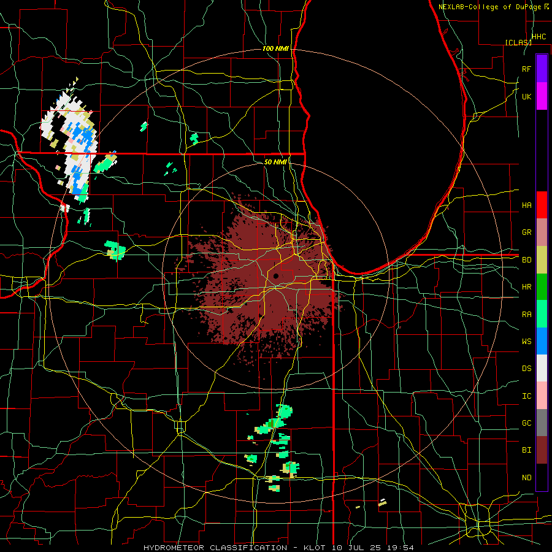Image resolution: width=552 pixels, height=552 pixels.
Task: Select the mint green RA legend swatch
Action: (x=542, y=314)
